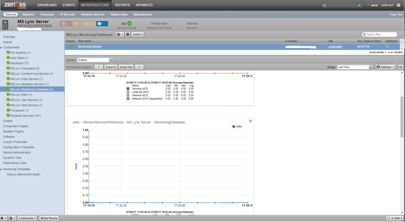Open the gear action menu above the grid
The width and height of the screenshot is (405, 222).
[119, 34]
